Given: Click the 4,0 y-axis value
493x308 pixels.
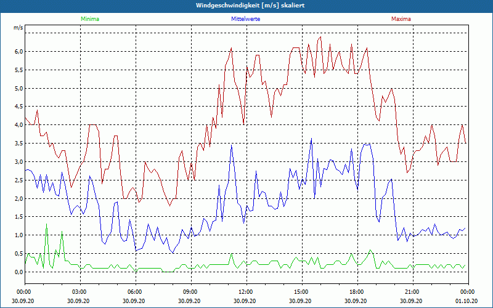Looking at the screenshot, I should click(x=18, y=125).
